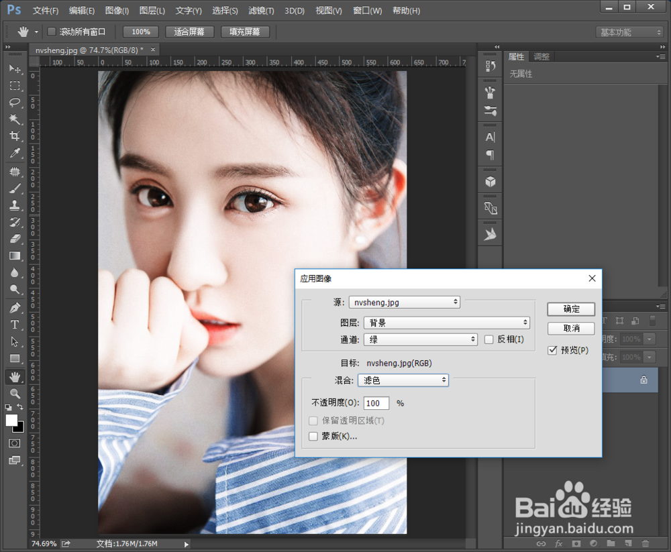Select the Eraser tool
The width and height of the screenshot is (671, 552).
(15, 239)
